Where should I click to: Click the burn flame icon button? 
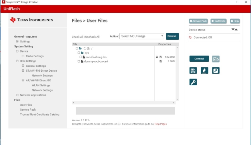204,71
